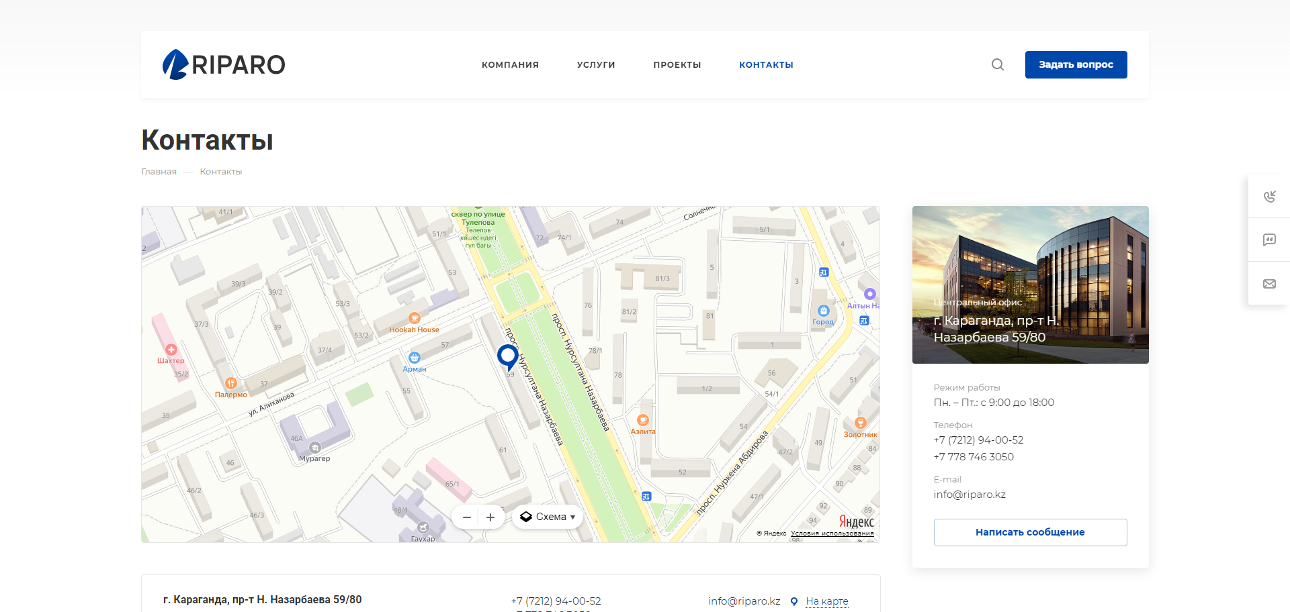The width and height of the screenshot is (1290, 612).
Task: Open Яндекс Условия использования link
Action: click(832, 533)
